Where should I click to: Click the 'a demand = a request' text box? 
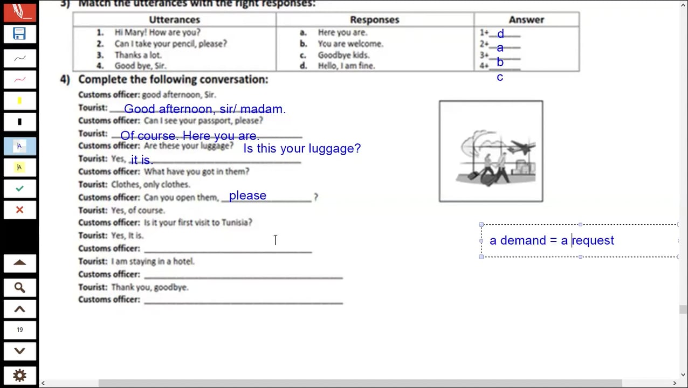(x=579, y=240)
